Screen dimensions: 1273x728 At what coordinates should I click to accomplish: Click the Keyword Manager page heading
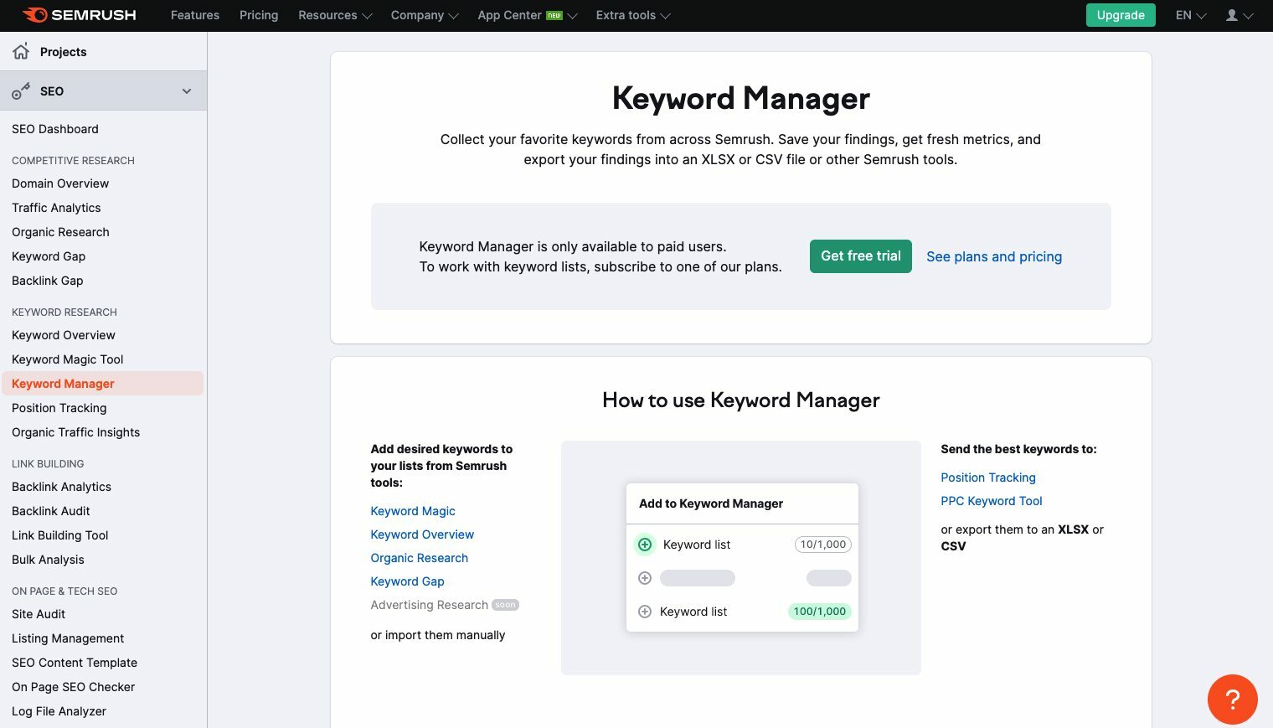741,99
